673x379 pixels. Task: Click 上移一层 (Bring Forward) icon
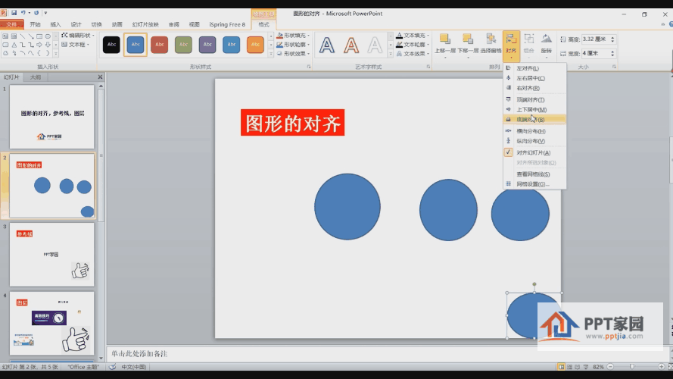tap(444, 39)
